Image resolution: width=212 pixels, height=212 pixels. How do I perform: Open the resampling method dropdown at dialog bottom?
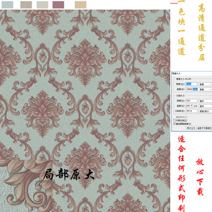tap(199, 128)
